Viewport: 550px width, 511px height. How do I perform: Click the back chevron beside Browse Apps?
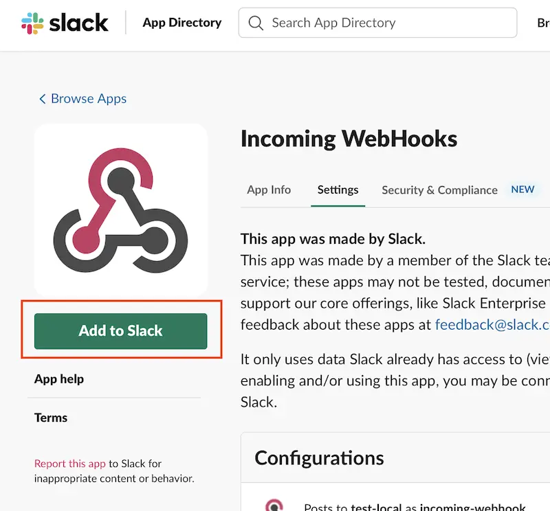click(43, 99)
